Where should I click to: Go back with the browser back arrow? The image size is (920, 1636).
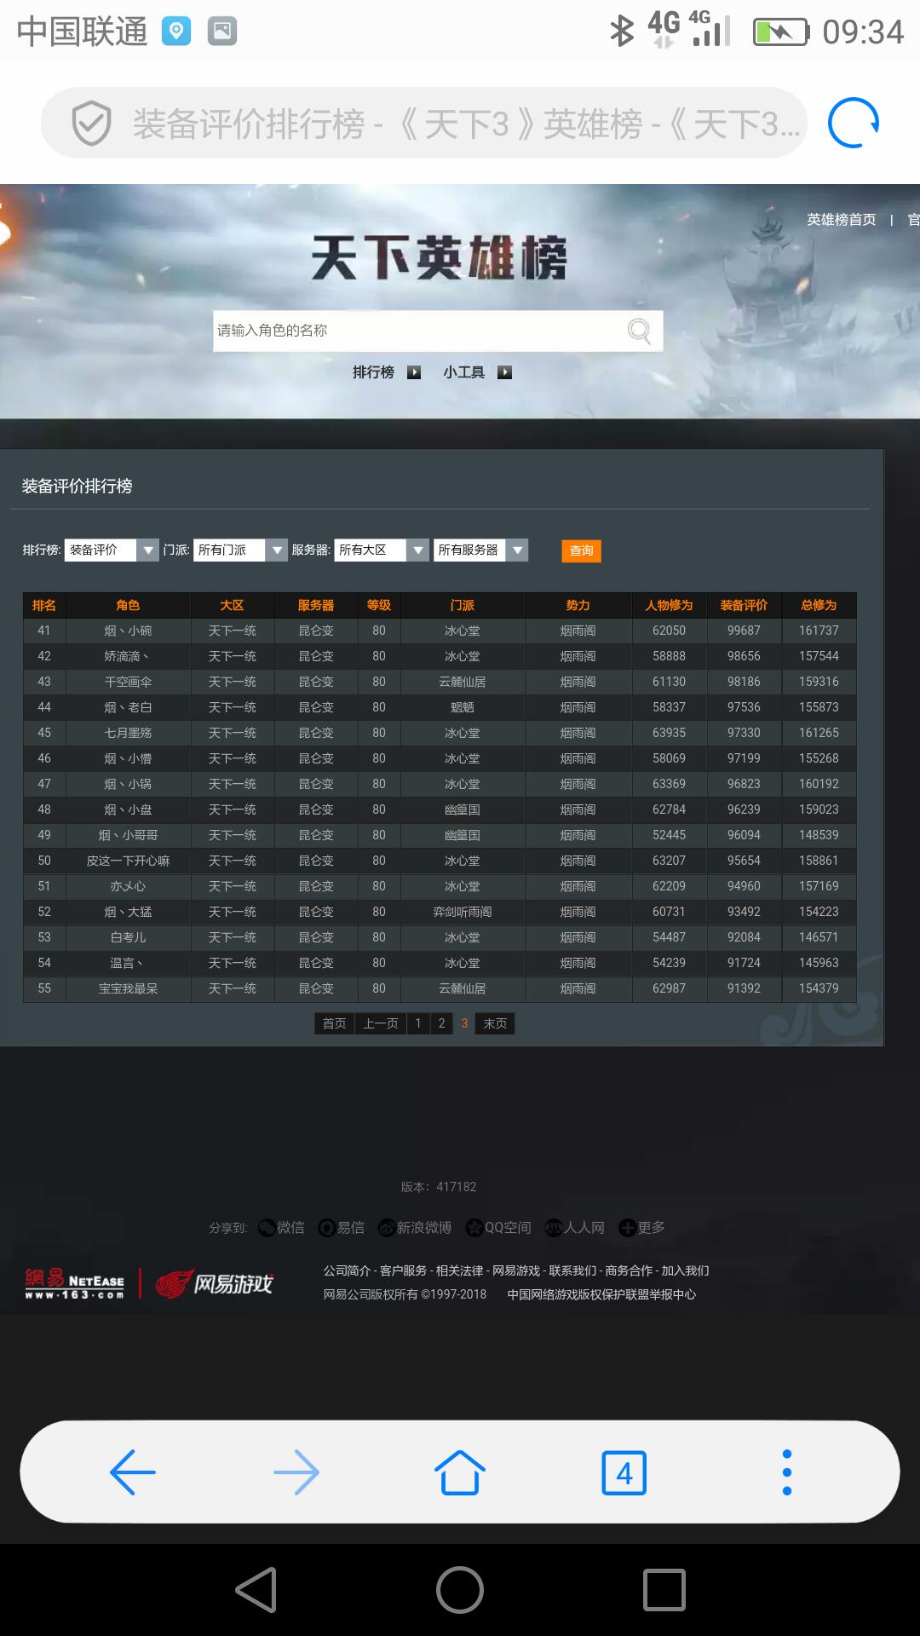(x=132, y=1472)
